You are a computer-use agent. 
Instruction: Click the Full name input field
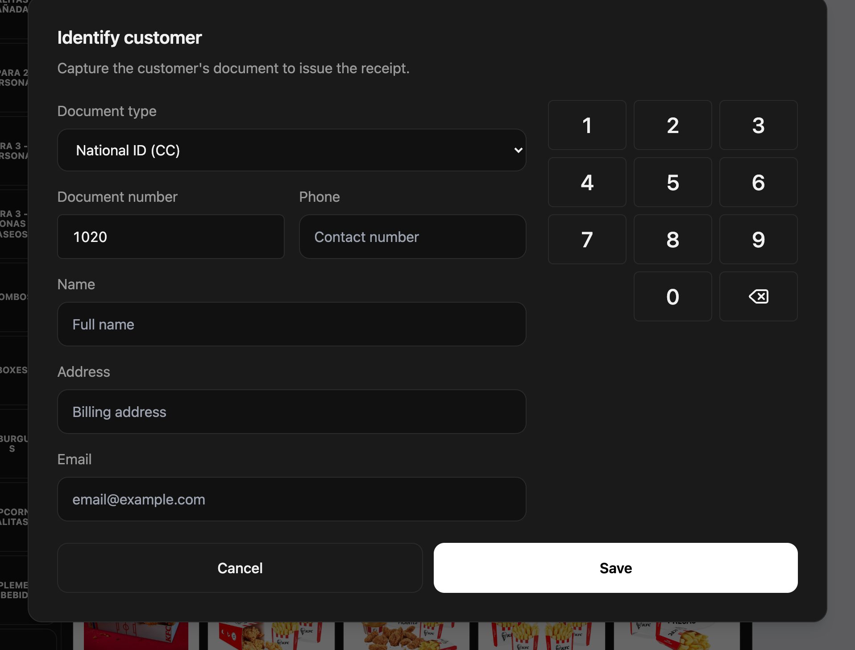(x=291, y=324)
